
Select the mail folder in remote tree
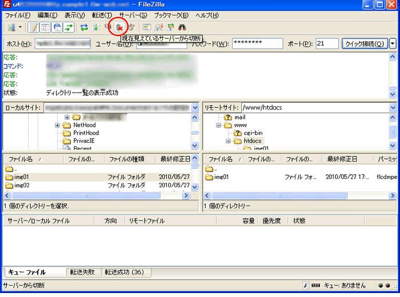[x=240, y=117]
